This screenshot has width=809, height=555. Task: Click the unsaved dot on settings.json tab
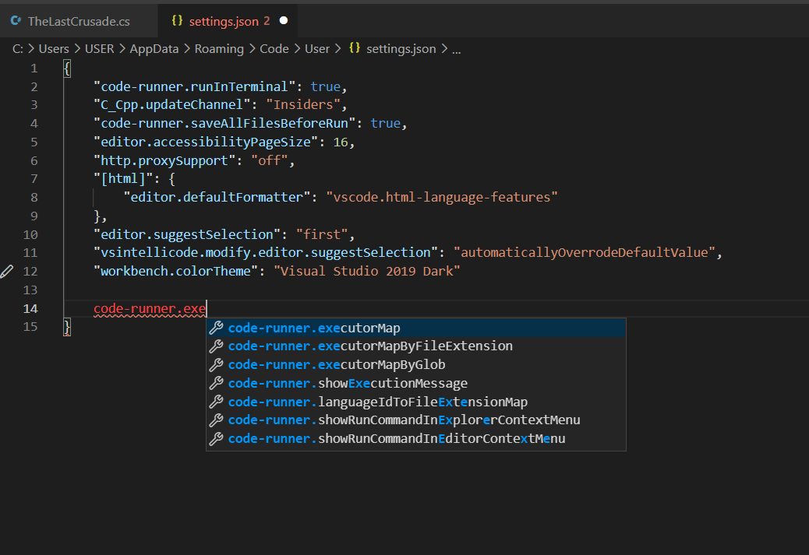[x=283, y=20]
